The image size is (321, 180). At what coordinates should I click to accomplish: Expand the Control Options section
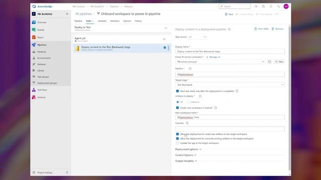point(186,155)
